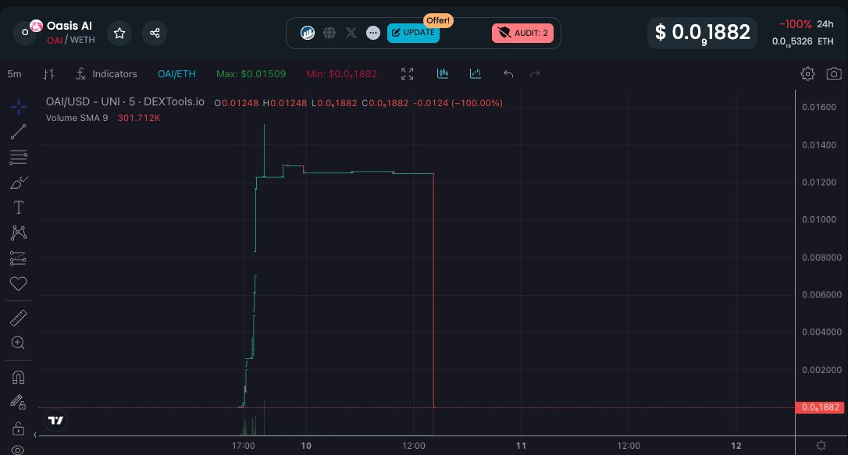
Task: Click the 301.712K volume value
Action: [x=139, y=118]
